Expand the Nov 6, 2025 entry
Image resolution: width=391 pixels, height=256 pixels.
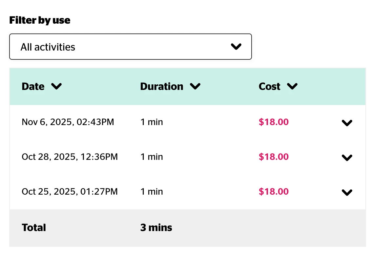coord(347,123)
